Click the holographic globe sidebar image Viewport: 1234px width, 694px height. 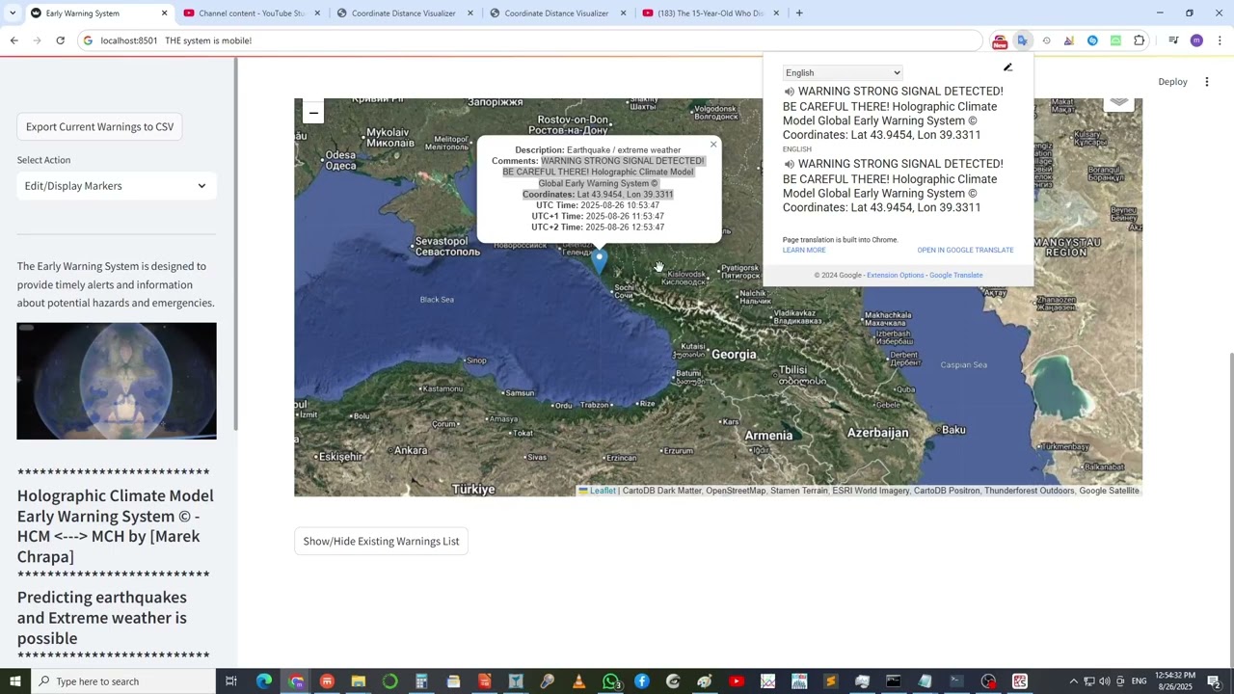[117, 381]
